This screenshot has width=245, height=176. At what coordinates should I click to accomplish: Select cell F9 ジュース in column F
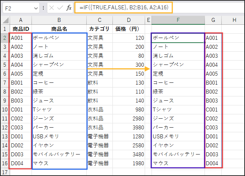pos(178,101)
